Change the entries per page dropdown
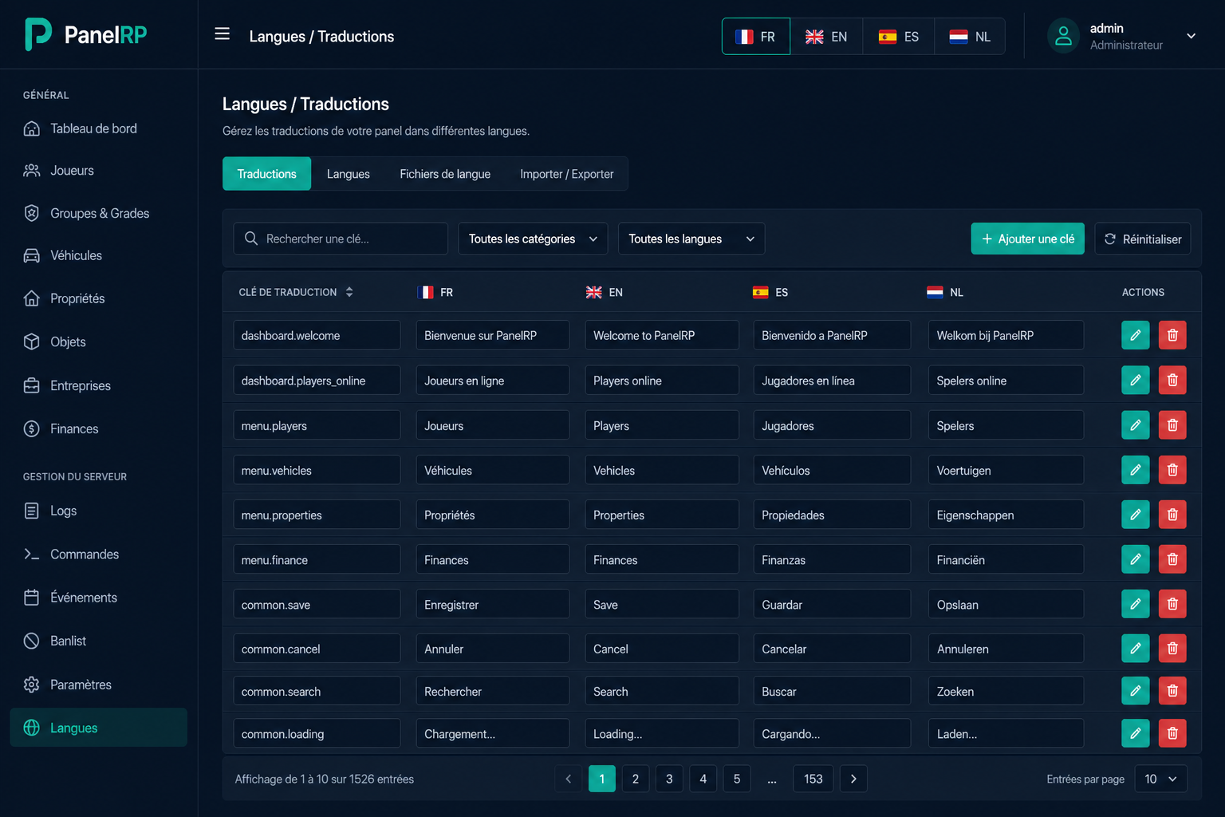The height and width of the screenshot is (817, 1225). pyautogui.click(x=1160, y=779)
